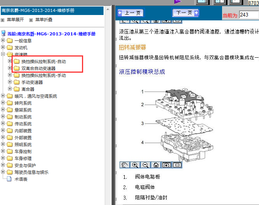
Task: Click the pan hand tool below the diagram
Action: point(125,165)
